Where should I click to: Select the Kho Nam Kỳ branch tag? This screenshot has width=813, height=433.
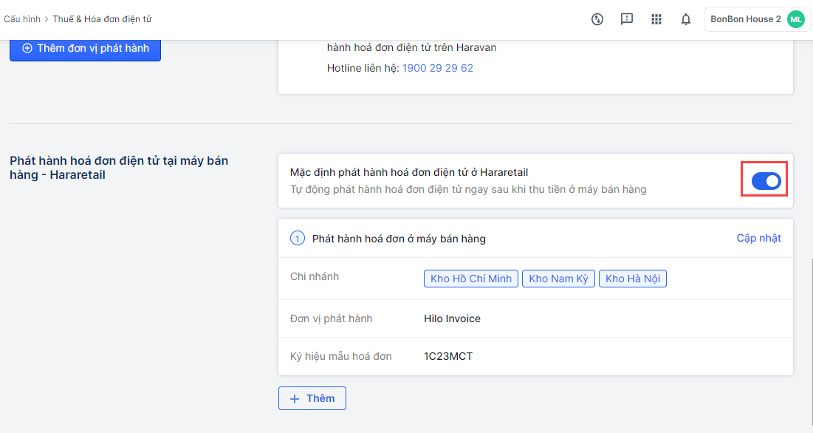tap(558, 279)
